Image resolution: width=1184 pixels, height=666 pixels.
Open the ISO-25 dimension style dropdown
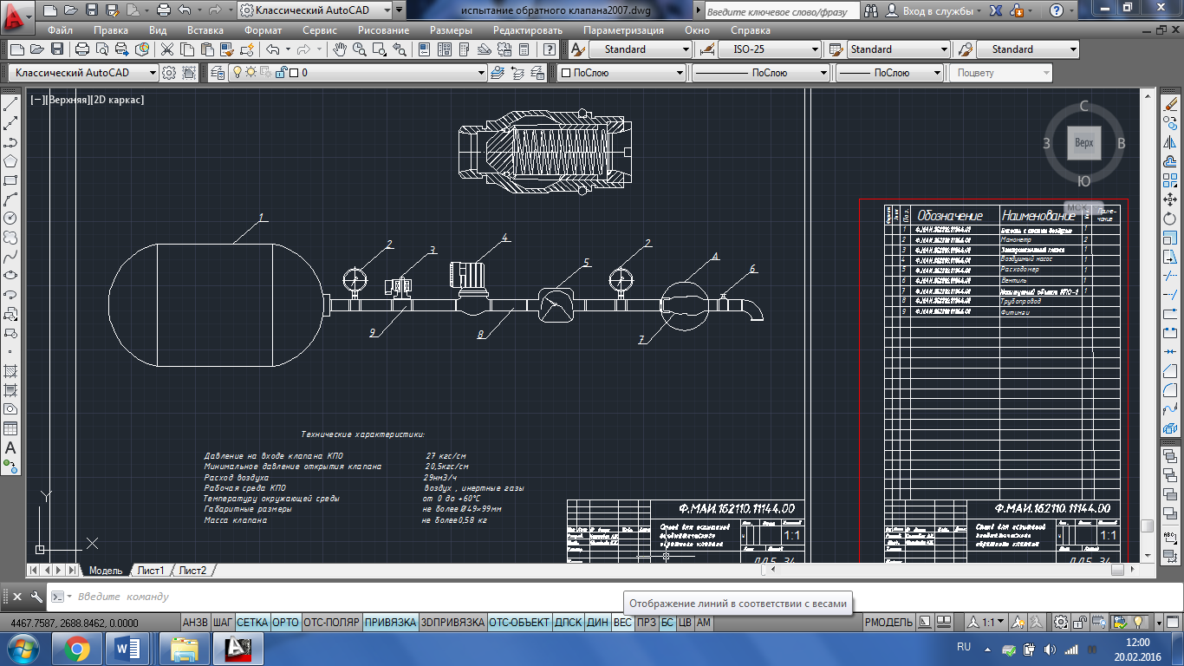coord(769,49)
